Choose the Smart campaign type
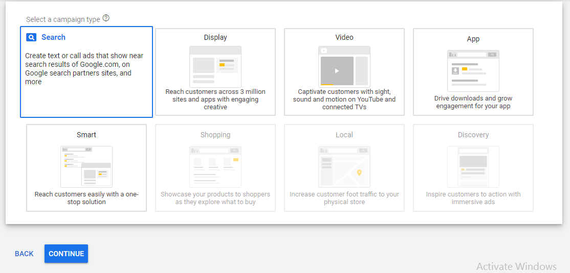Viewport: 570px width, 273px height. (86, 168)
